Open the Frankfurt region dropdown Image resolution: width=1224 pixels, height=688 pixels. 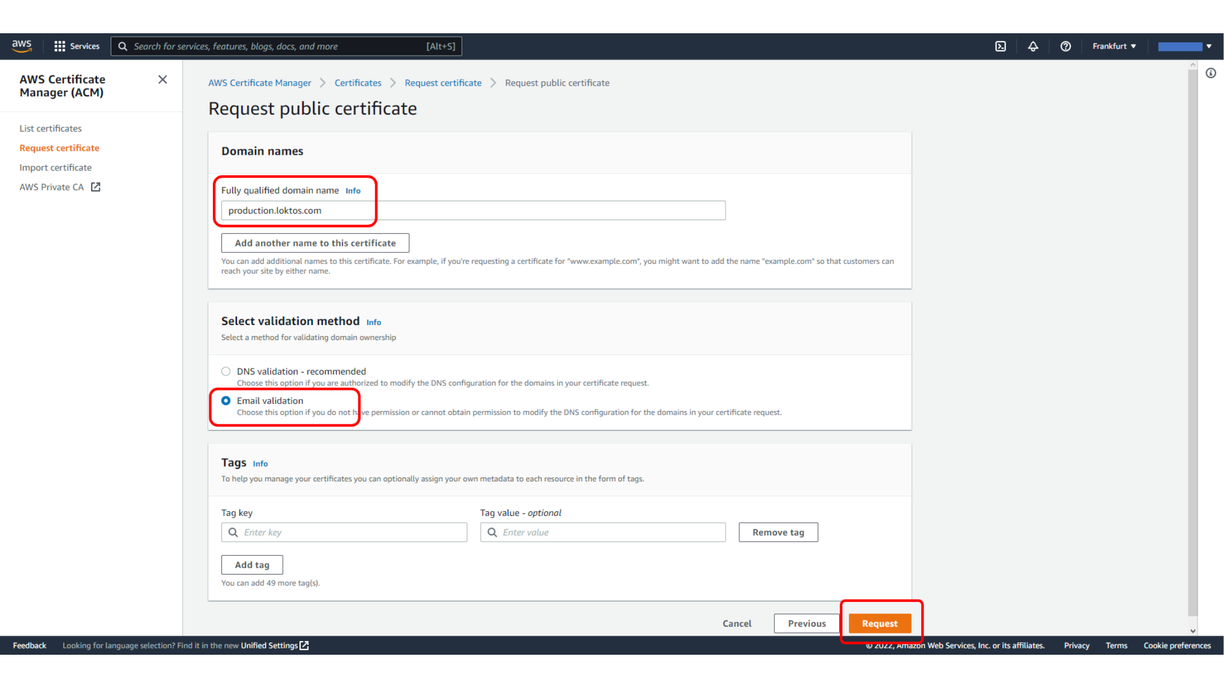pyautogui.click(x=1114, y=46)
